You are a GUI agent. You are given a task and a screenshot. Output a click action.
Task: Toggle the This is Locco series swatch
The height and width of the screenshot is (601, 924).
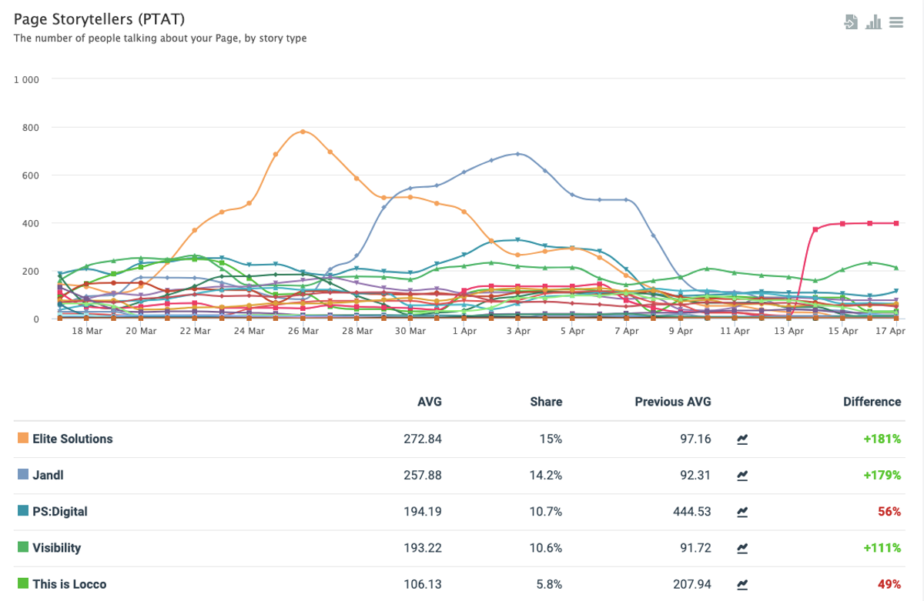23,584
